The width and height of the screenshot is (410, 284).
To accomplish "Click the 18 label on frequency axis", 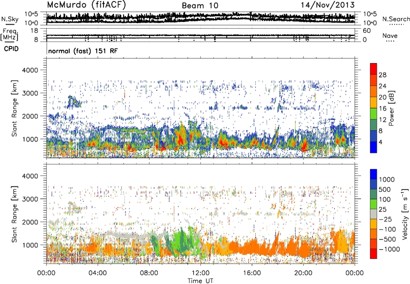I will click(34, 31).
